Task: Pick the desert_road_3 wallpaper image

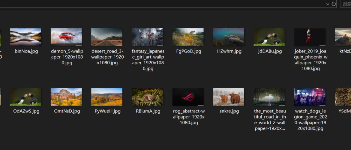Action: pyautogui.click(x=107, y=37)
